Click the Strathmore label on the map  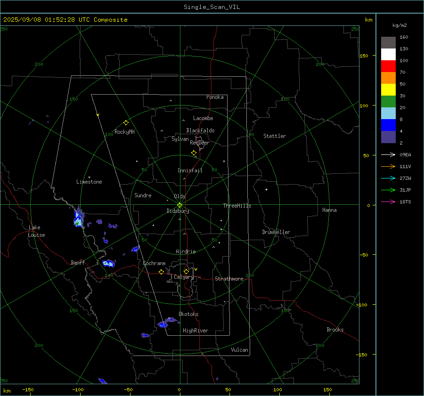(229, 279)
